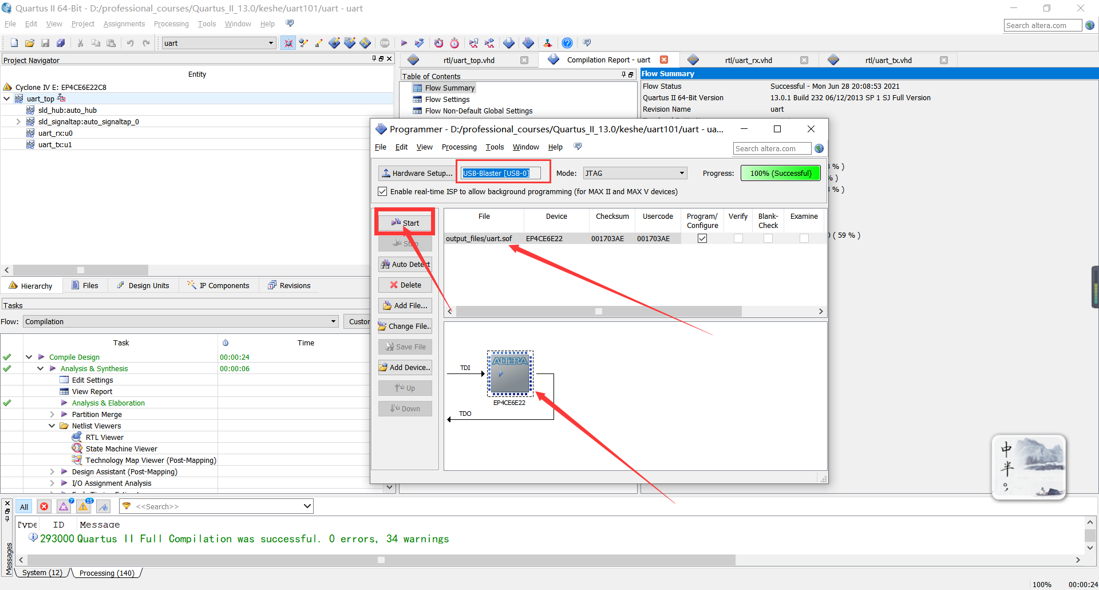Image resolution: width=1099 pixels, height=590 pixels.
Task: Click Hardware Setup button
Action: [x=417, y=173]
